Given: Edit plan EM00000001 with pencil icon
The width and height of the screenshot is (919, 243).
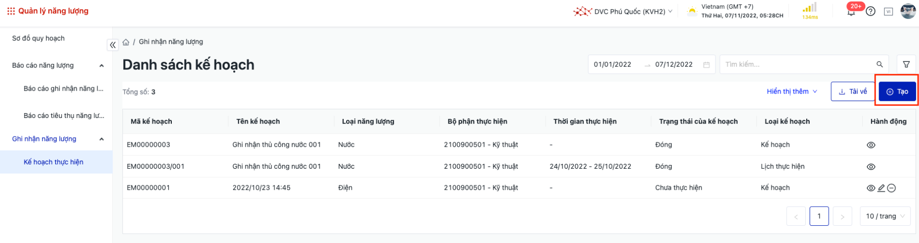Looking at the screenshot, I should click(881, 188).
